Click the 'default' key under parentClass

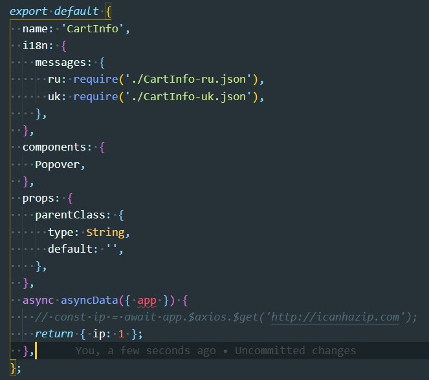[x=70, y=249]
